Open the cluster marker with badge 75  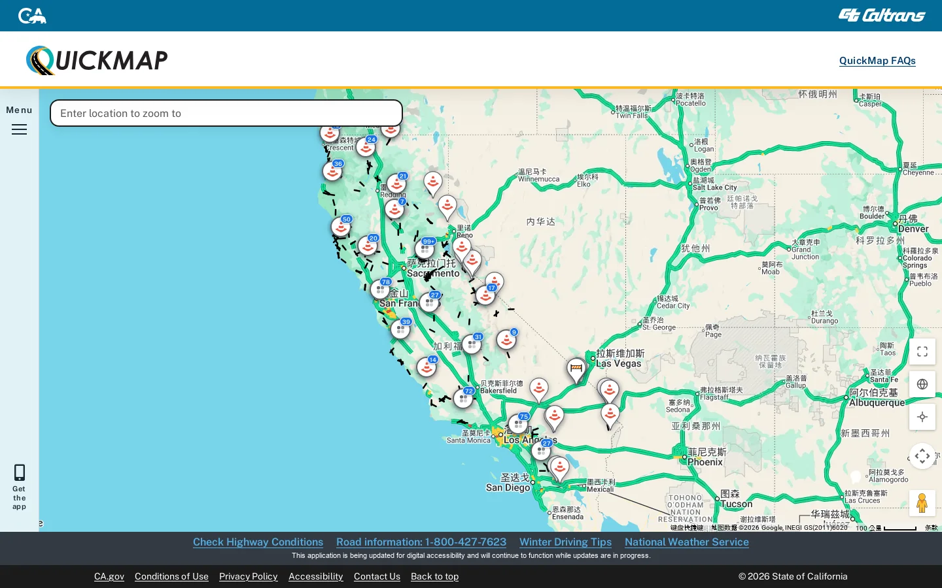[x=519, y=424]
